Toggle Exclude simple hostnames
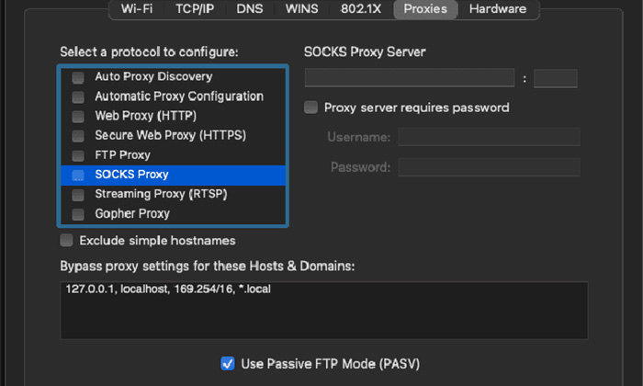This screenshot has height=386, width=643. [x=67, y=241]
